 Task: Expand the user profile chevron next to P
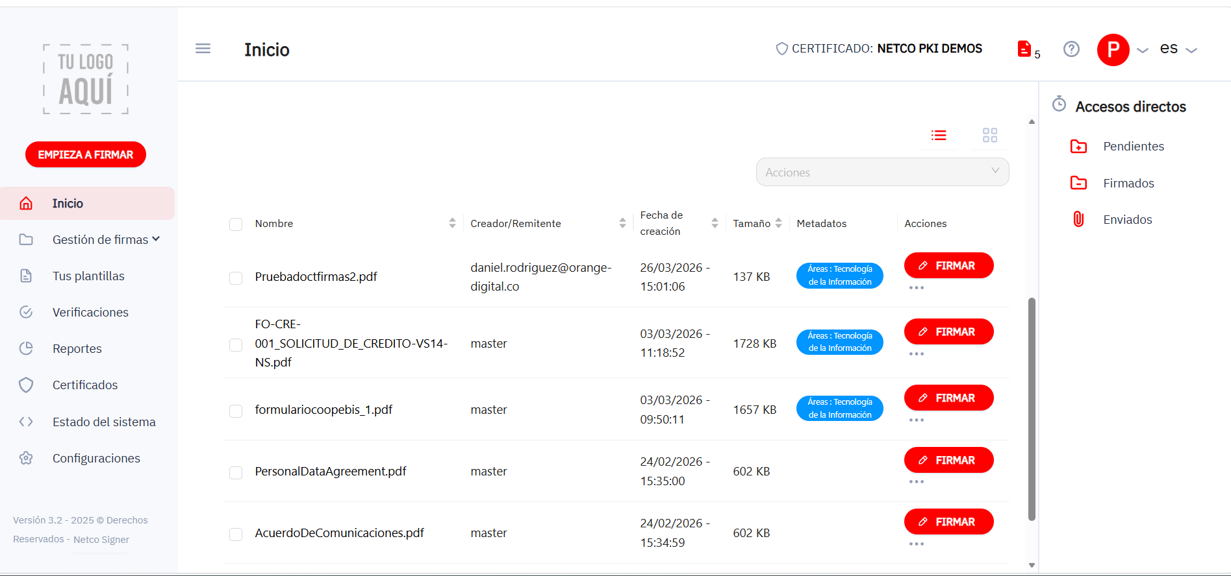[x=1143, y=50]
